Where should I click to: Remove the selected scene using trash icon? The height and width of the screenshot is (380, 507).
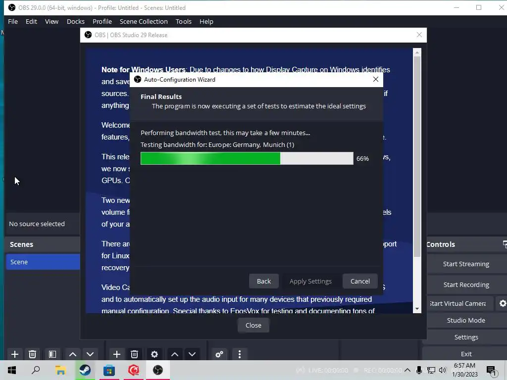pyautogui.click(x=32, y=354)
